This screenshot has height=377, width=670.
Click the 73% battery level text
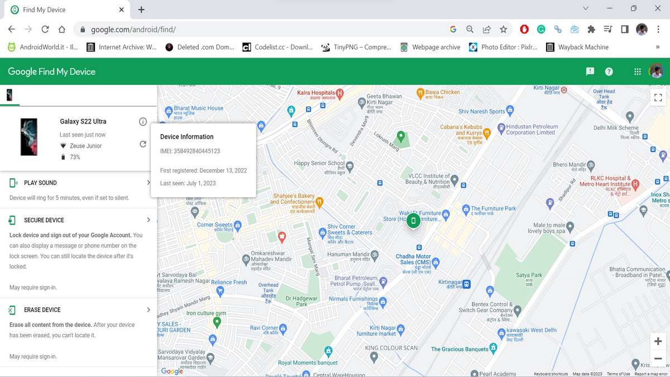tap(75, 157)
